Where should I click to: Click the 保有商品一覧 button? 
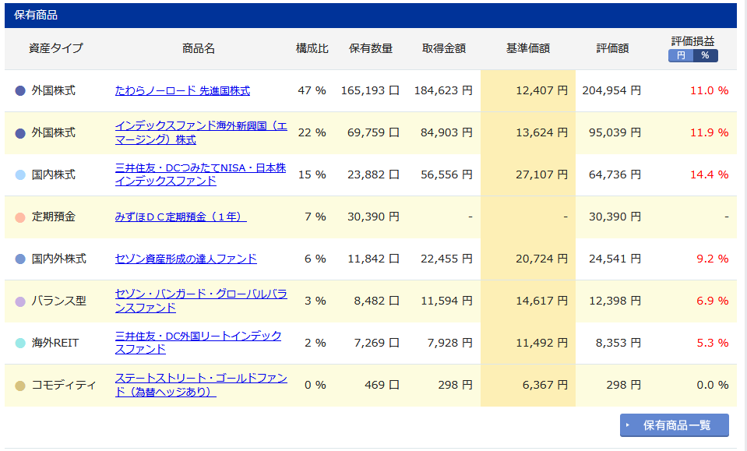[674, 425]
